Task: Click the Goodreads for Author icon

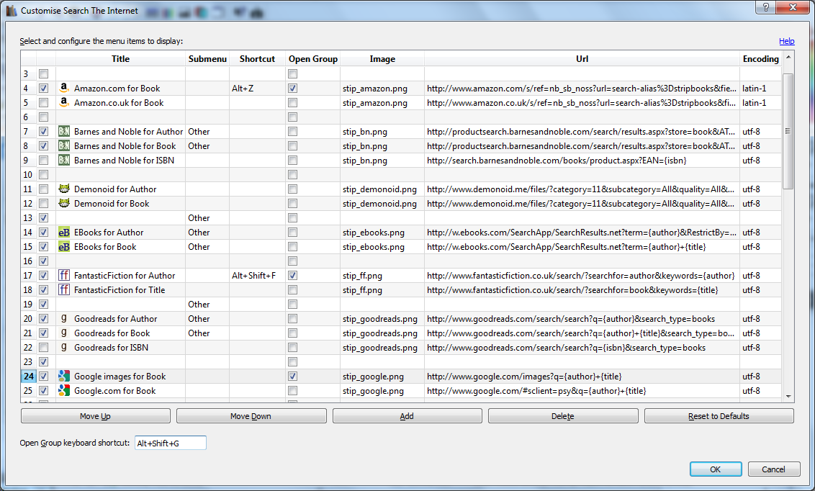Action: [x=64, y=318]
